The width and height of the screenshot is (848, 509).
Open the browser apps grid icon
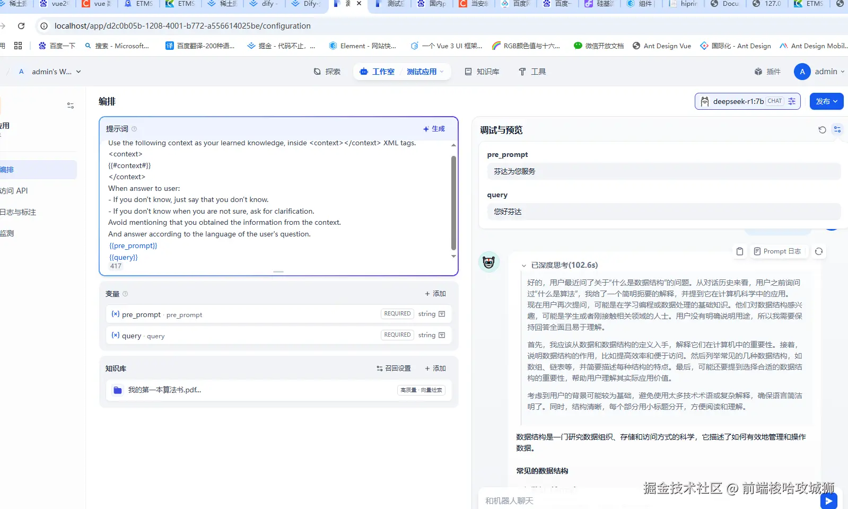[x=18, y=46]
